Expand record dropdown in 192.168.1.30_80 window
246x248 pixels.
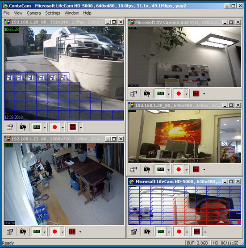pos(187,169)
